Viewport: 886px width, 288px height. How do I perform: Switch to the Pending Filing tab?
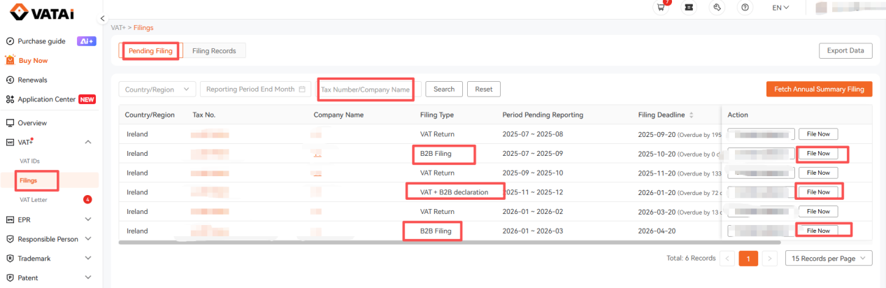coord(150,51)
